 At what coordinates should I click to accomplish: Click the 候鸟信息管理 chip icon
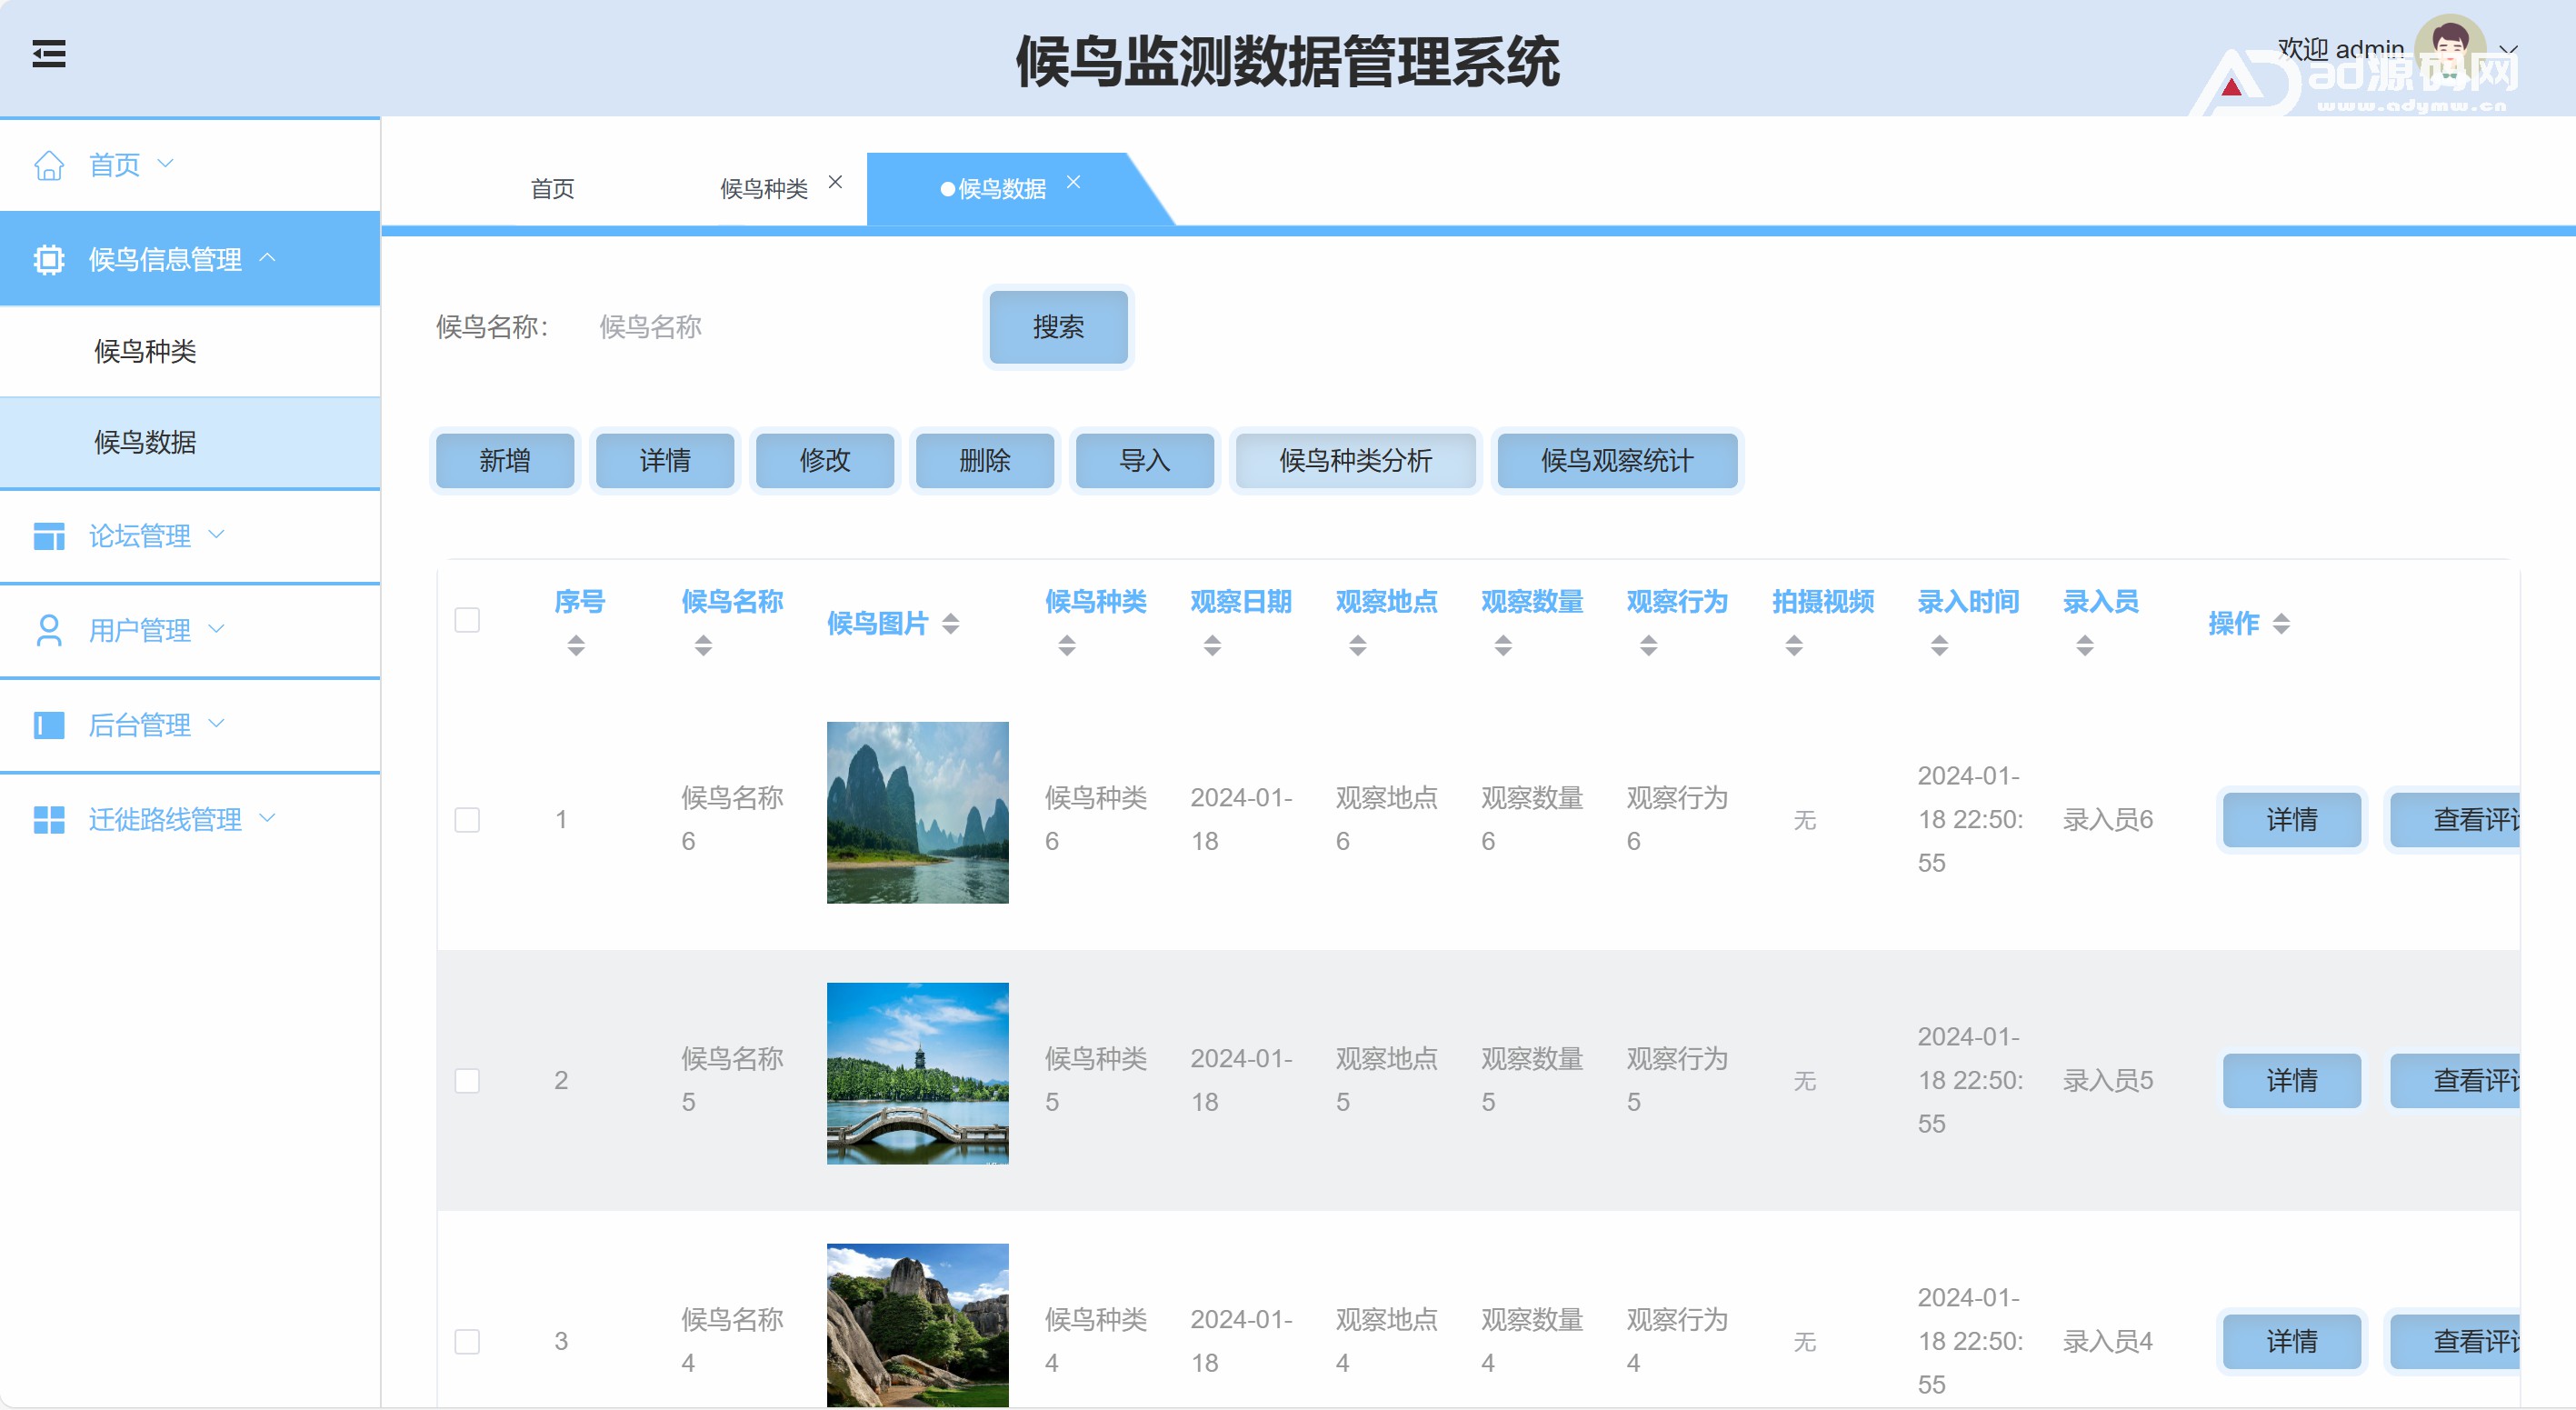[x=48, y=260]
